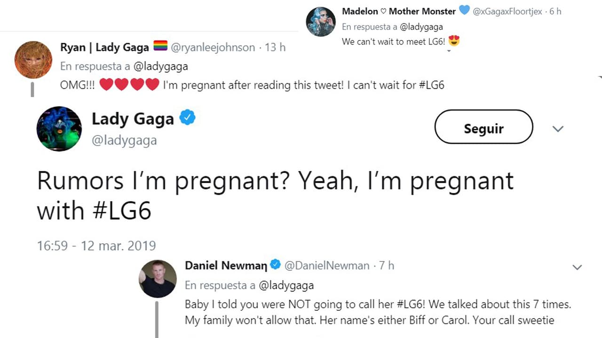This screenshot has height=338, width=602.
Task: Open Lady Gaga's profile picture
Action: 59,128
